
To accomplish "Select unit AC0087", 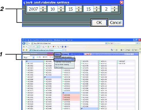I will 85,86.
